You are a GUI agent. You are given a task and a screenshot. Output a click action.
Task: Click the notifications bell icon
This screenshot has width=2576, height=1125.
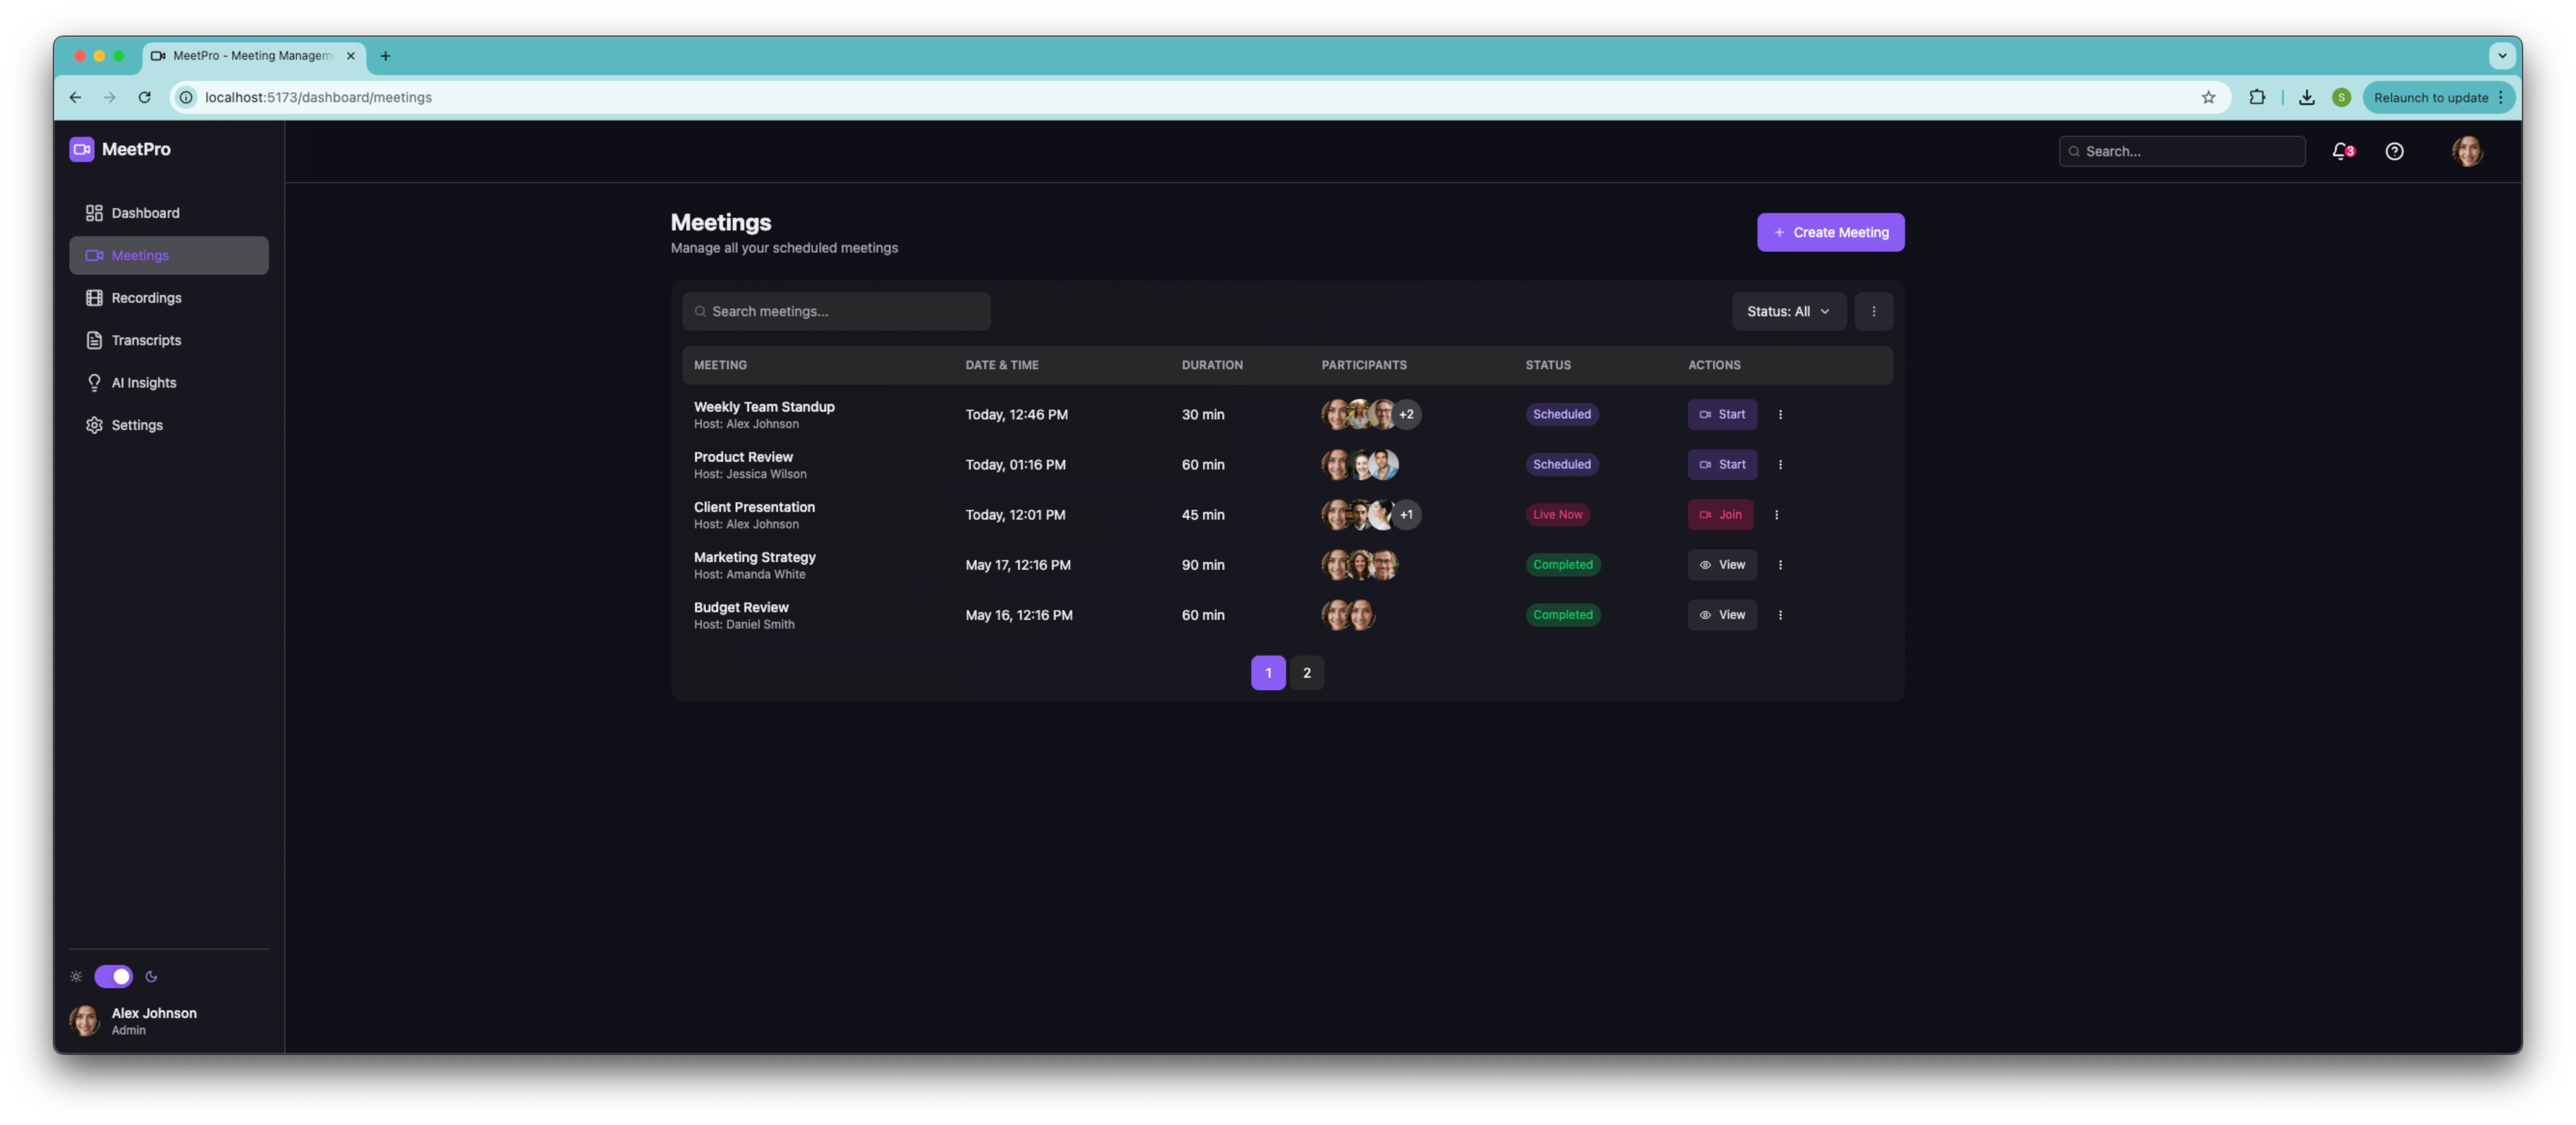coord(2340,151)
